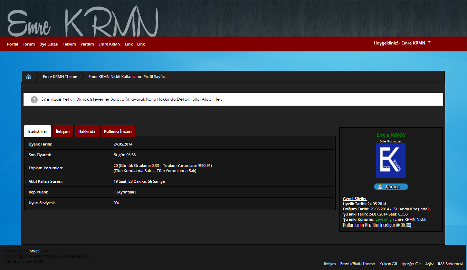The height and width of the screenshot is (270, 467).
Task: Go to Forum in the navigation bar
Action: (x=29, y=44)
